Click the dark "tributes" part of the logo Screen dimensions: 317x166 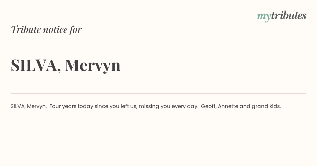(289, 15)
